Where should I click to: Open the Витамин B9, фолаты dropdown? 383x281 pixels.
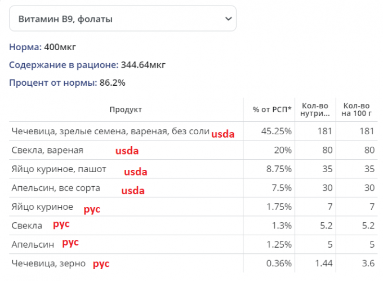click(122, 19)
